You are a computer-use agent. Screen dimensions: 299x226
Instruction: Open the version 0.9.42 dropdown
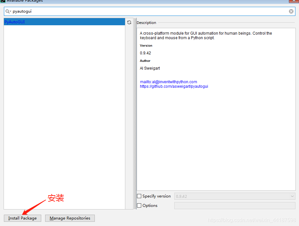point(235,196)
